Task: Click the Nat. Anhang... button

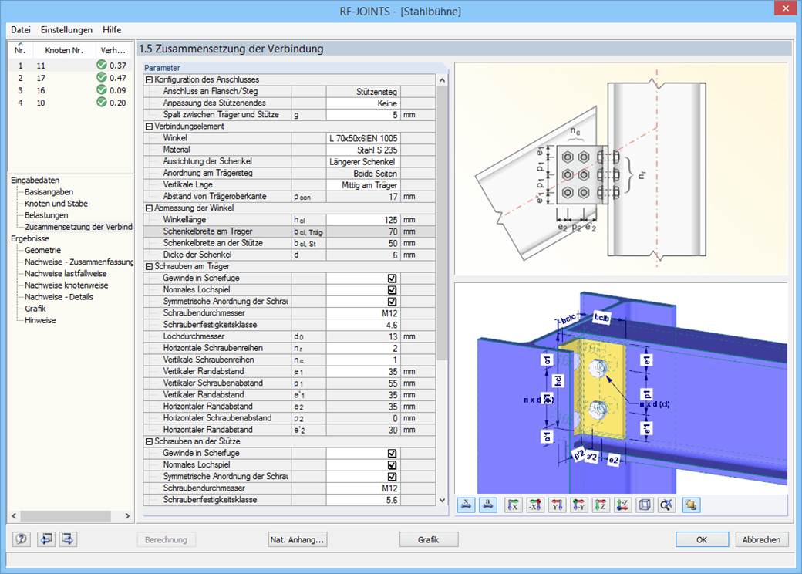Action: 297,539
